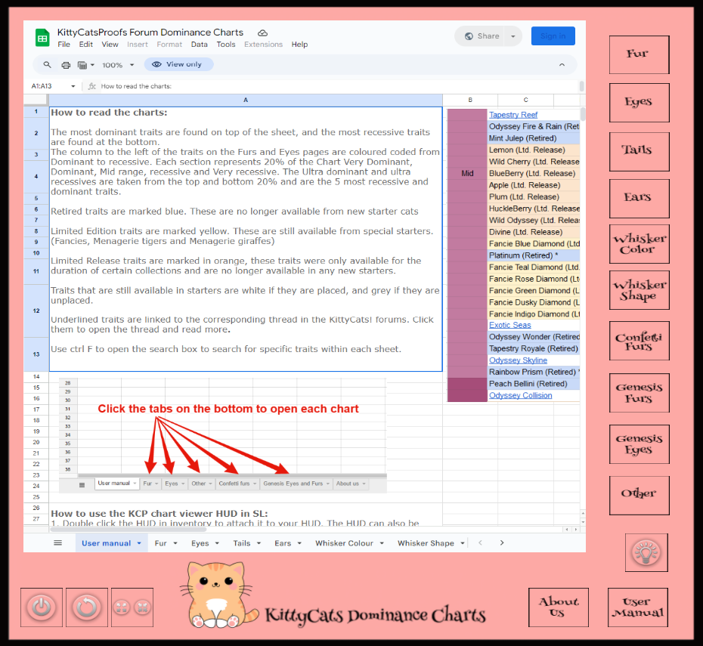Click the power button icon
The width and height of the screenshot is (703, 646).
pyautogui.click(x=42, y=607)
